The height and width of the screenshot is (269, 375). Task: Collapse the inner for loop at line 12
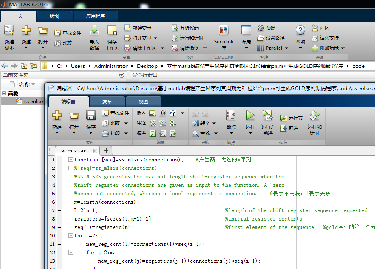[71, 252]
